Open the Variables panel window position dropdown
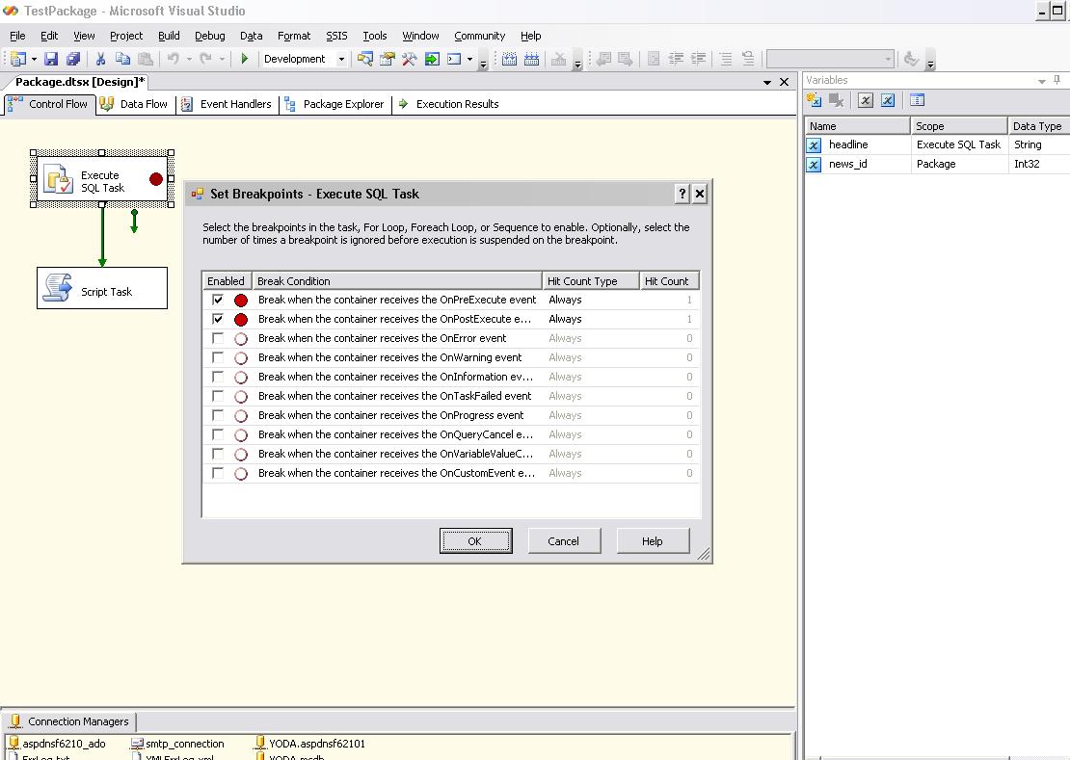Screen dimensions: 1070x760 click(x=1042, y=81)
